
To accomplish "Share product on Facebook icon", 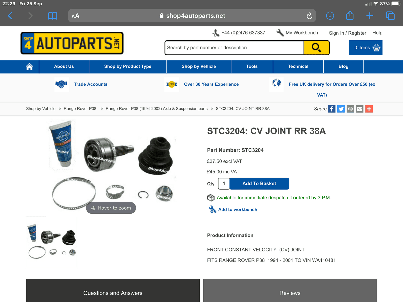I will click(331, 109).
